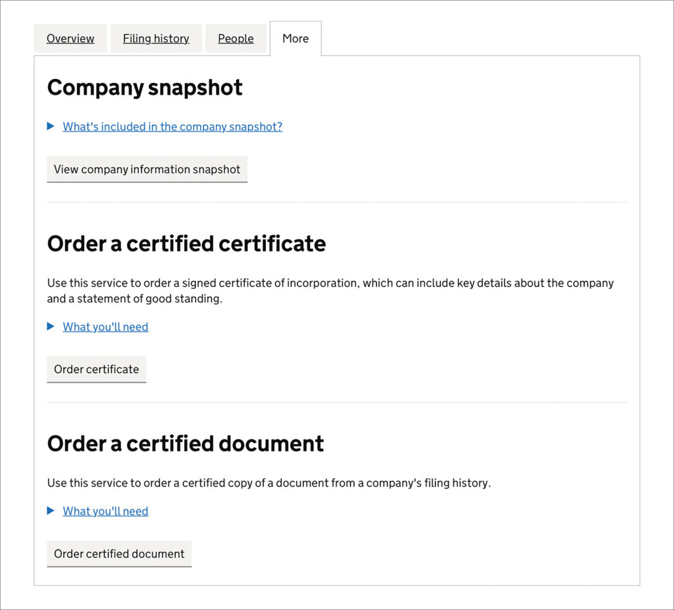Open the certificate section's "What you'll need" link
The height and width of the screenshot is (610, 674).
(x=105, y=326)
